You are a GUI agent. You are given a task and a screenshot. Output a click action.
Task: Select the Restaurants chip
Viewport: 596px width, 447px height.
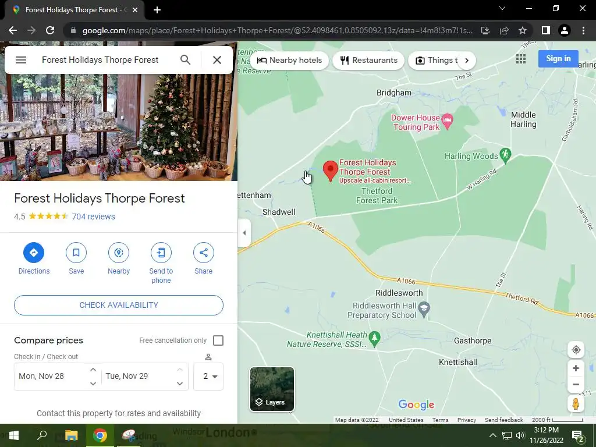pos(368,61)
